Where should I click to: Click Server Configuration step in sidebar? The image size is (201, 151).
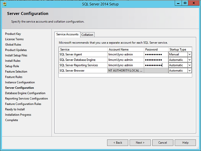tap(20, 88)
